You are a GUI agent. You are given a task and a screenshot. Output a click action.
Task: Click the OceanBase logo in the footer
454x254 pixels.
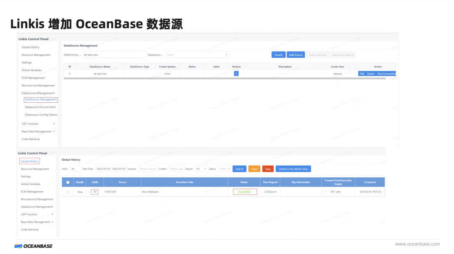[33, 246]
